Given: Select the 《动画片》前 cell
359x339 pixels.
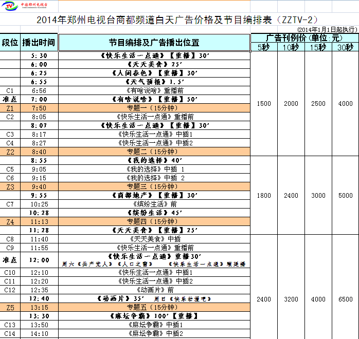Looking at the screenshot, I should [x=154, y=290].
